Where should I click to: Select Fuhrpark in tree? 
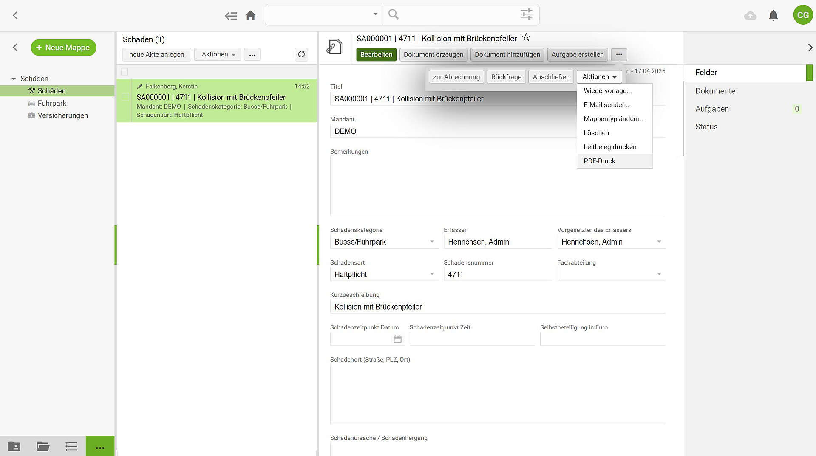point(52,103)
